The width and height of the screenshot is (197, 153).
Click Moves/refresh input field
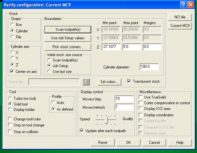[124, 107]
